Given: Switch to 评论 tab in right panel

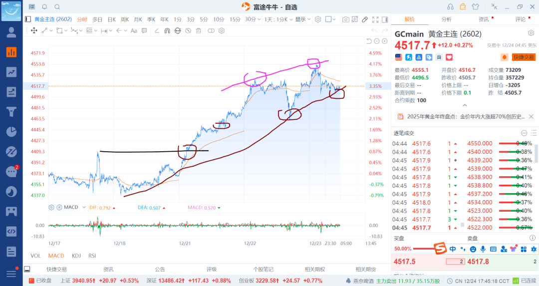Looking at the screenshot, I should [x=520, y=19].
